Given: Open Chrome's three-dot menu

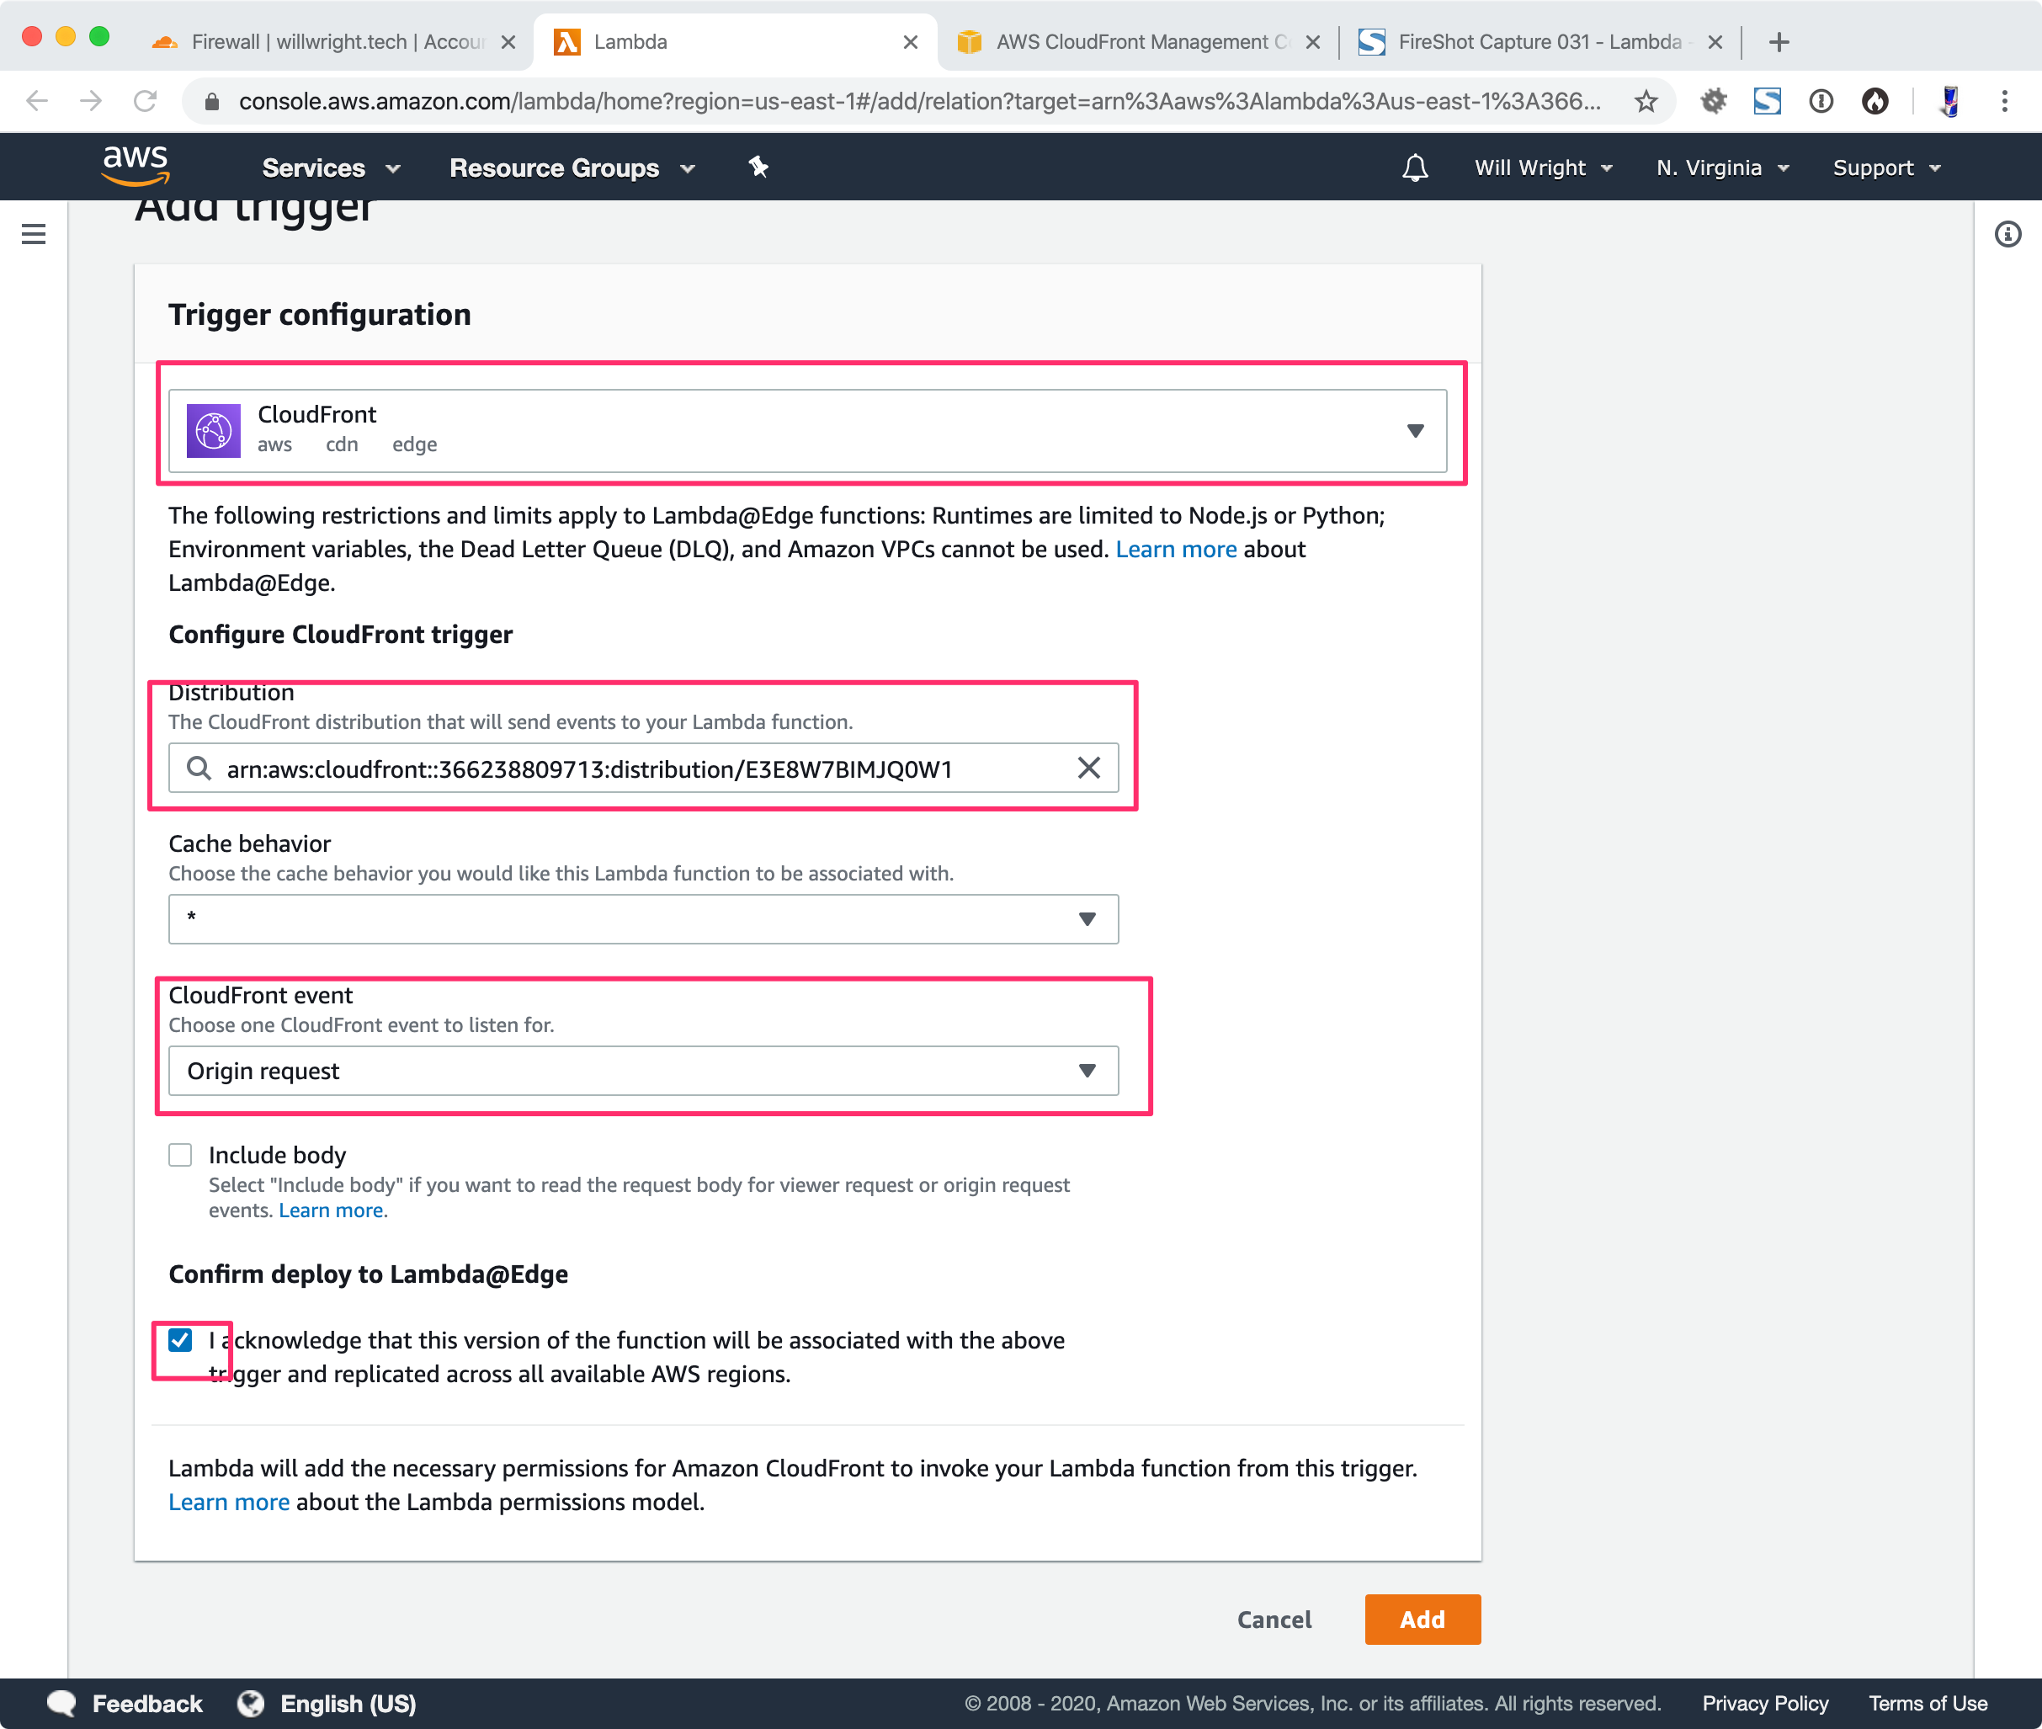Looking at the screenshot, I should click(x=2005, y=101).
